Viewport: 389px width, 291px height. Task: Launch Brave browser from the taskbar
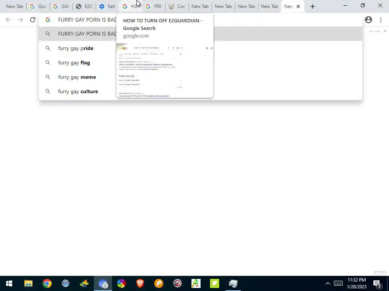point(140,283)
